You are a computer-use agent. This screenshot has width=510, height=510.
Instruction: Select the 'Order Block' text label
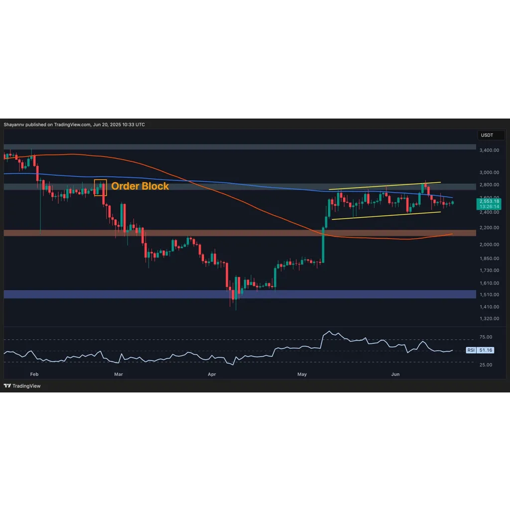point(140,186)
